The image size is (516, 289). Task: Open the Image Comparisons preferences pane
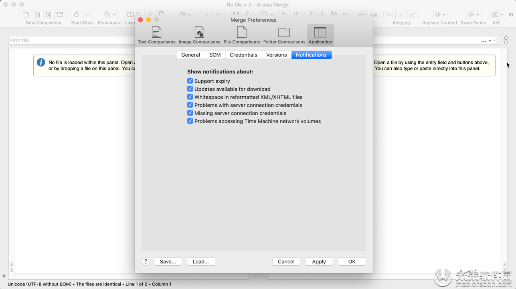pos(199,35)
